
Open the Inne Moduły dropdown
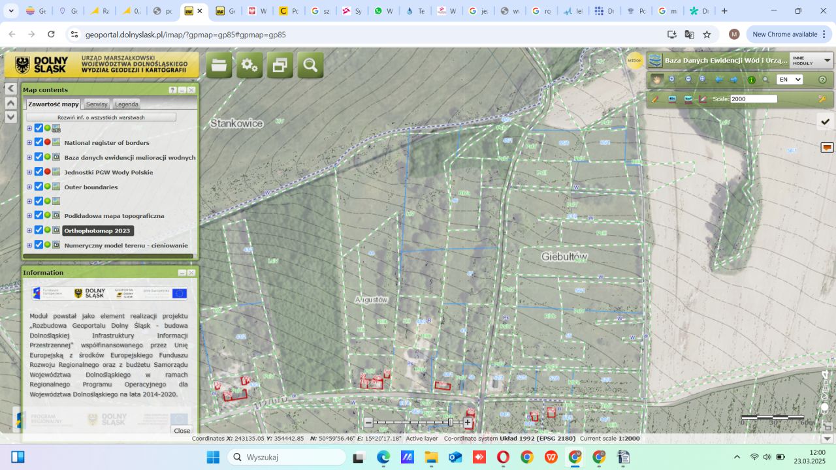pyautogui.click(x=811, y=60)
